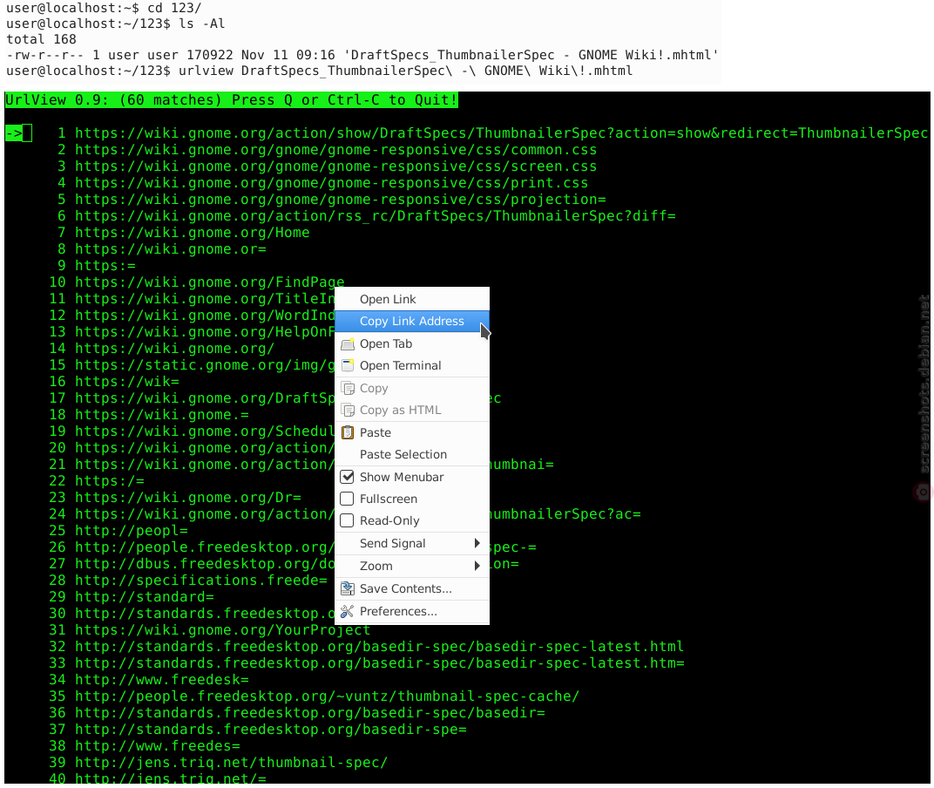Click the 'total 168' output line

(41, 39)
